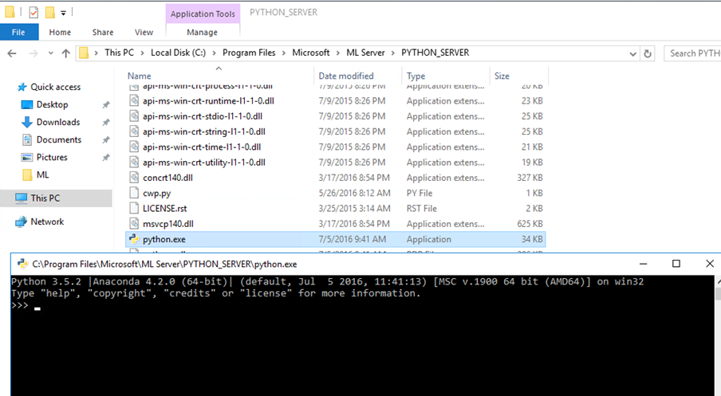Image resolution: width=721 pixels, height=396 pixels.
Task: Switch to the Home ribbon tab
Action: 60,32
